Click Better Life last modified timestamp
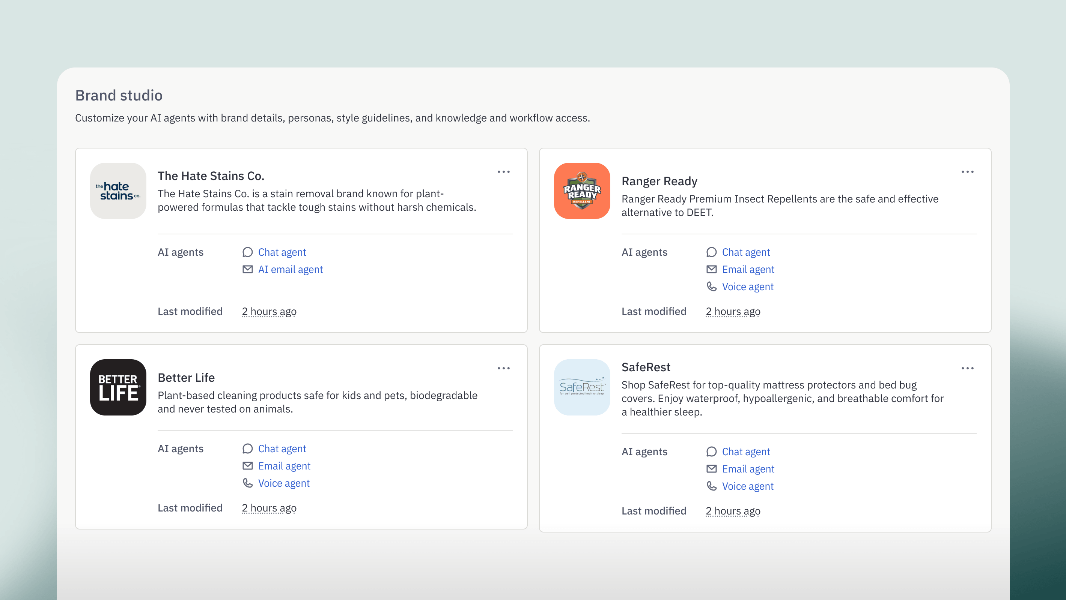 [x=269, y=508]
